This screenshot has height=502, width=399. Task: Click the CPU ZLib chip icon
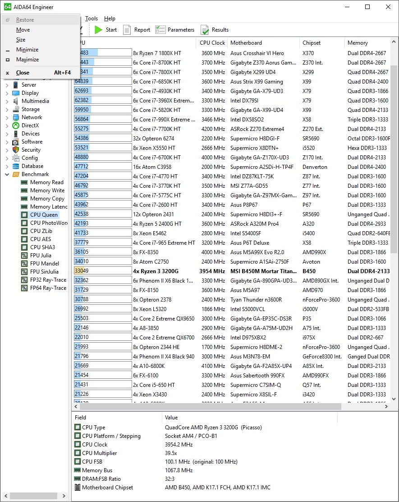tap(24, 231)
